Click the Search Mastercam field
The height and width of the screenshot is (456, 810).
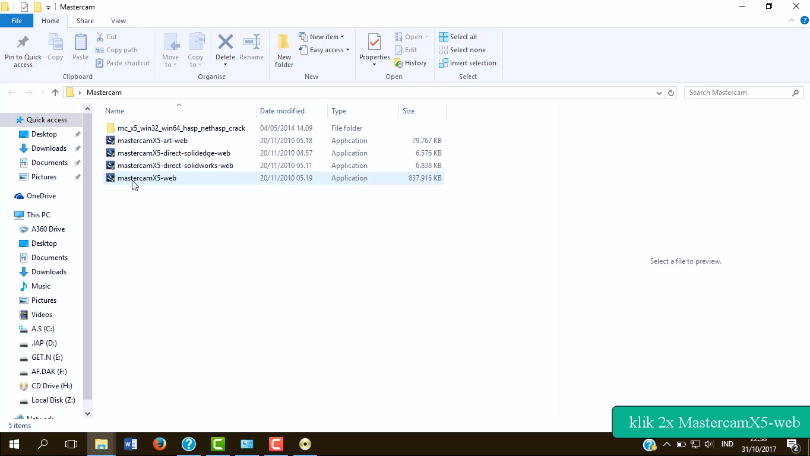point(743,93)
